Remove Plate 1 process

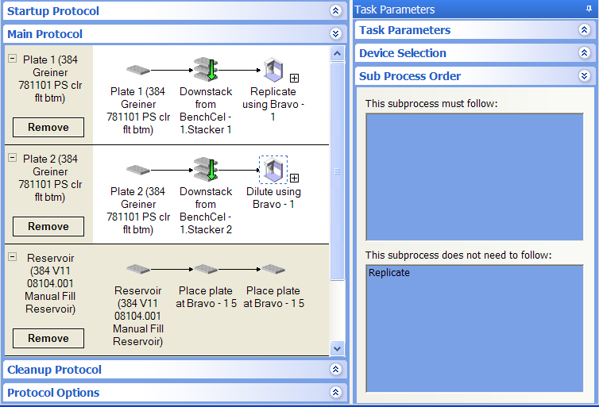(x=48, y=127)
